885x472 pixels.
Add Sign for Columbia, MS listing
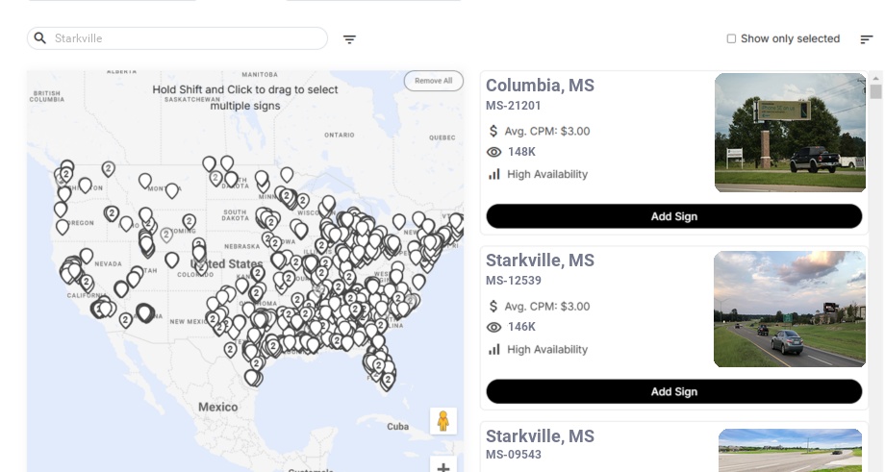pos(673,216)
